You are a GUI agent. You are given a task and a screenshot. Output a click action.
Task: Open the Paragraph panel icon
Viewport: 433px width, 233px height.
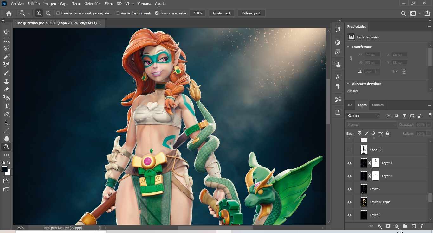pyautogui.click(x=338, y=86)
